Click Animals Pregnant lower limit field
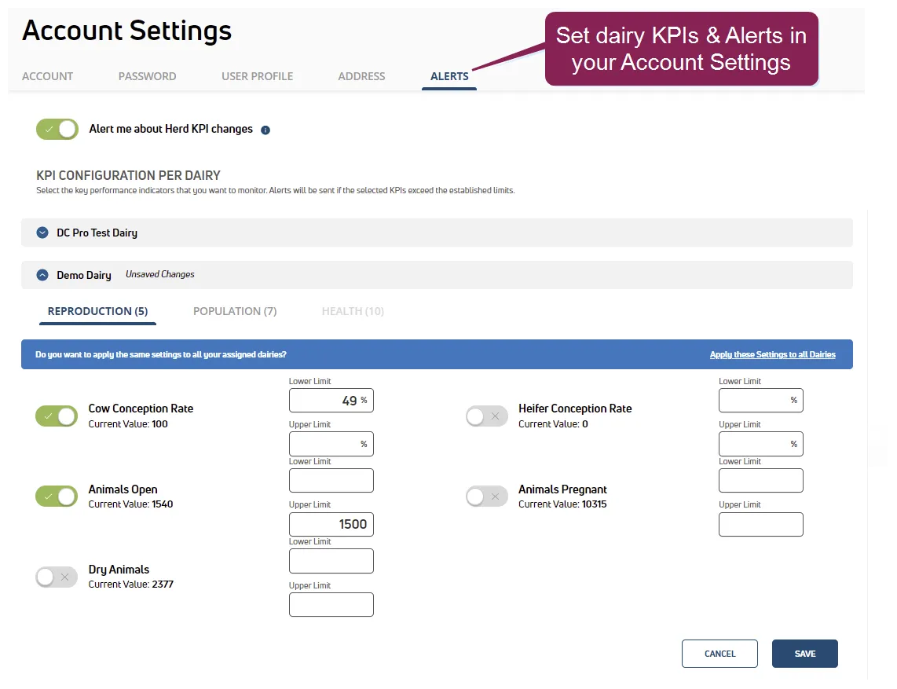The image size is (897, 689). 761,481
